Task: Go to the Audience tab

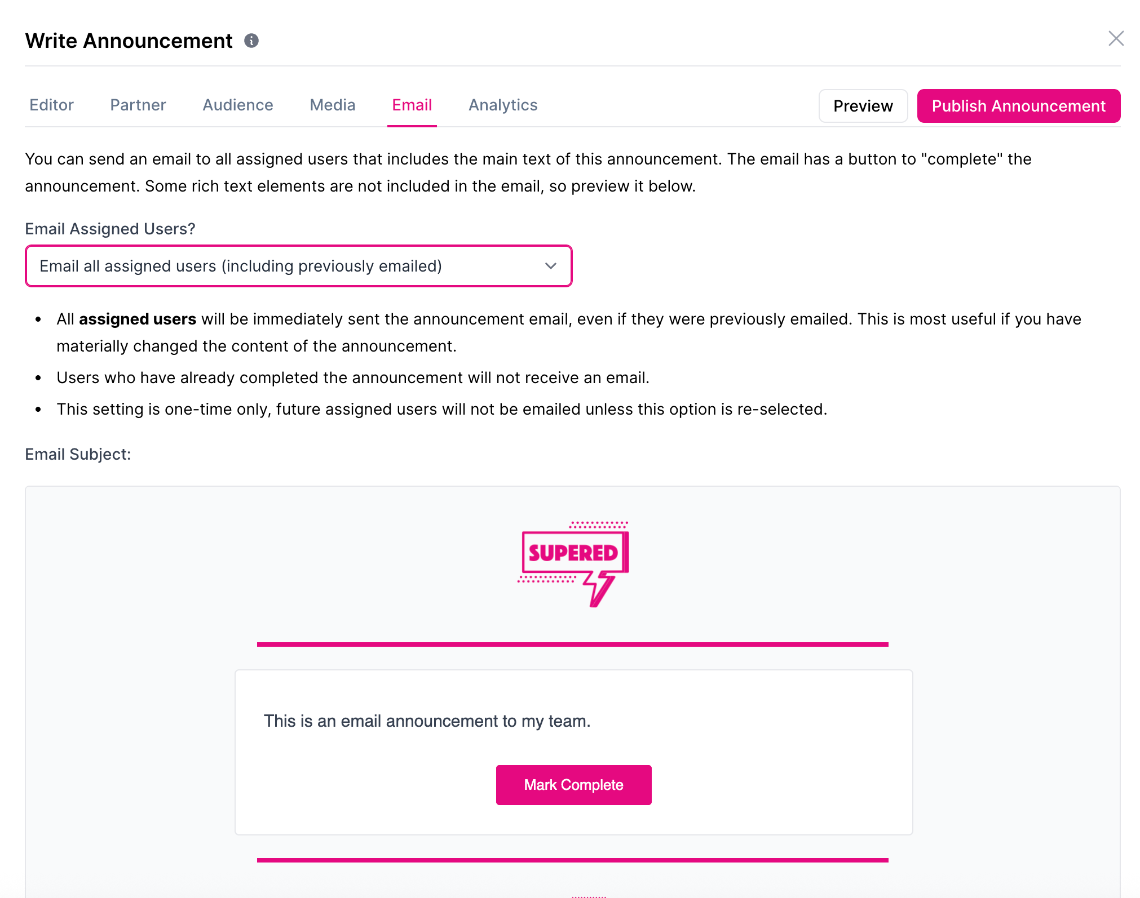Action: [238, 105]
